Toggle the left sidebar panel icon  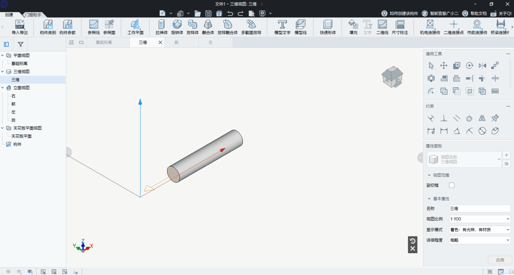click(x=6, y=44)
